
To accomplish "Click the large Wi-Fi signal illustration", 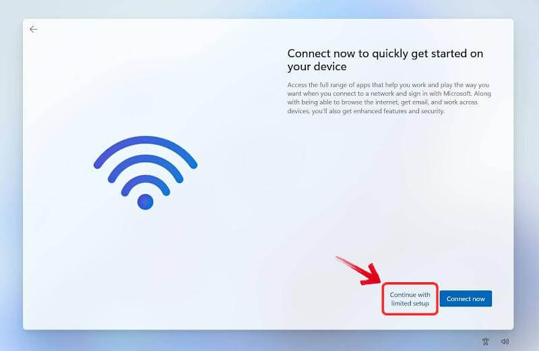I will [146, 172].
